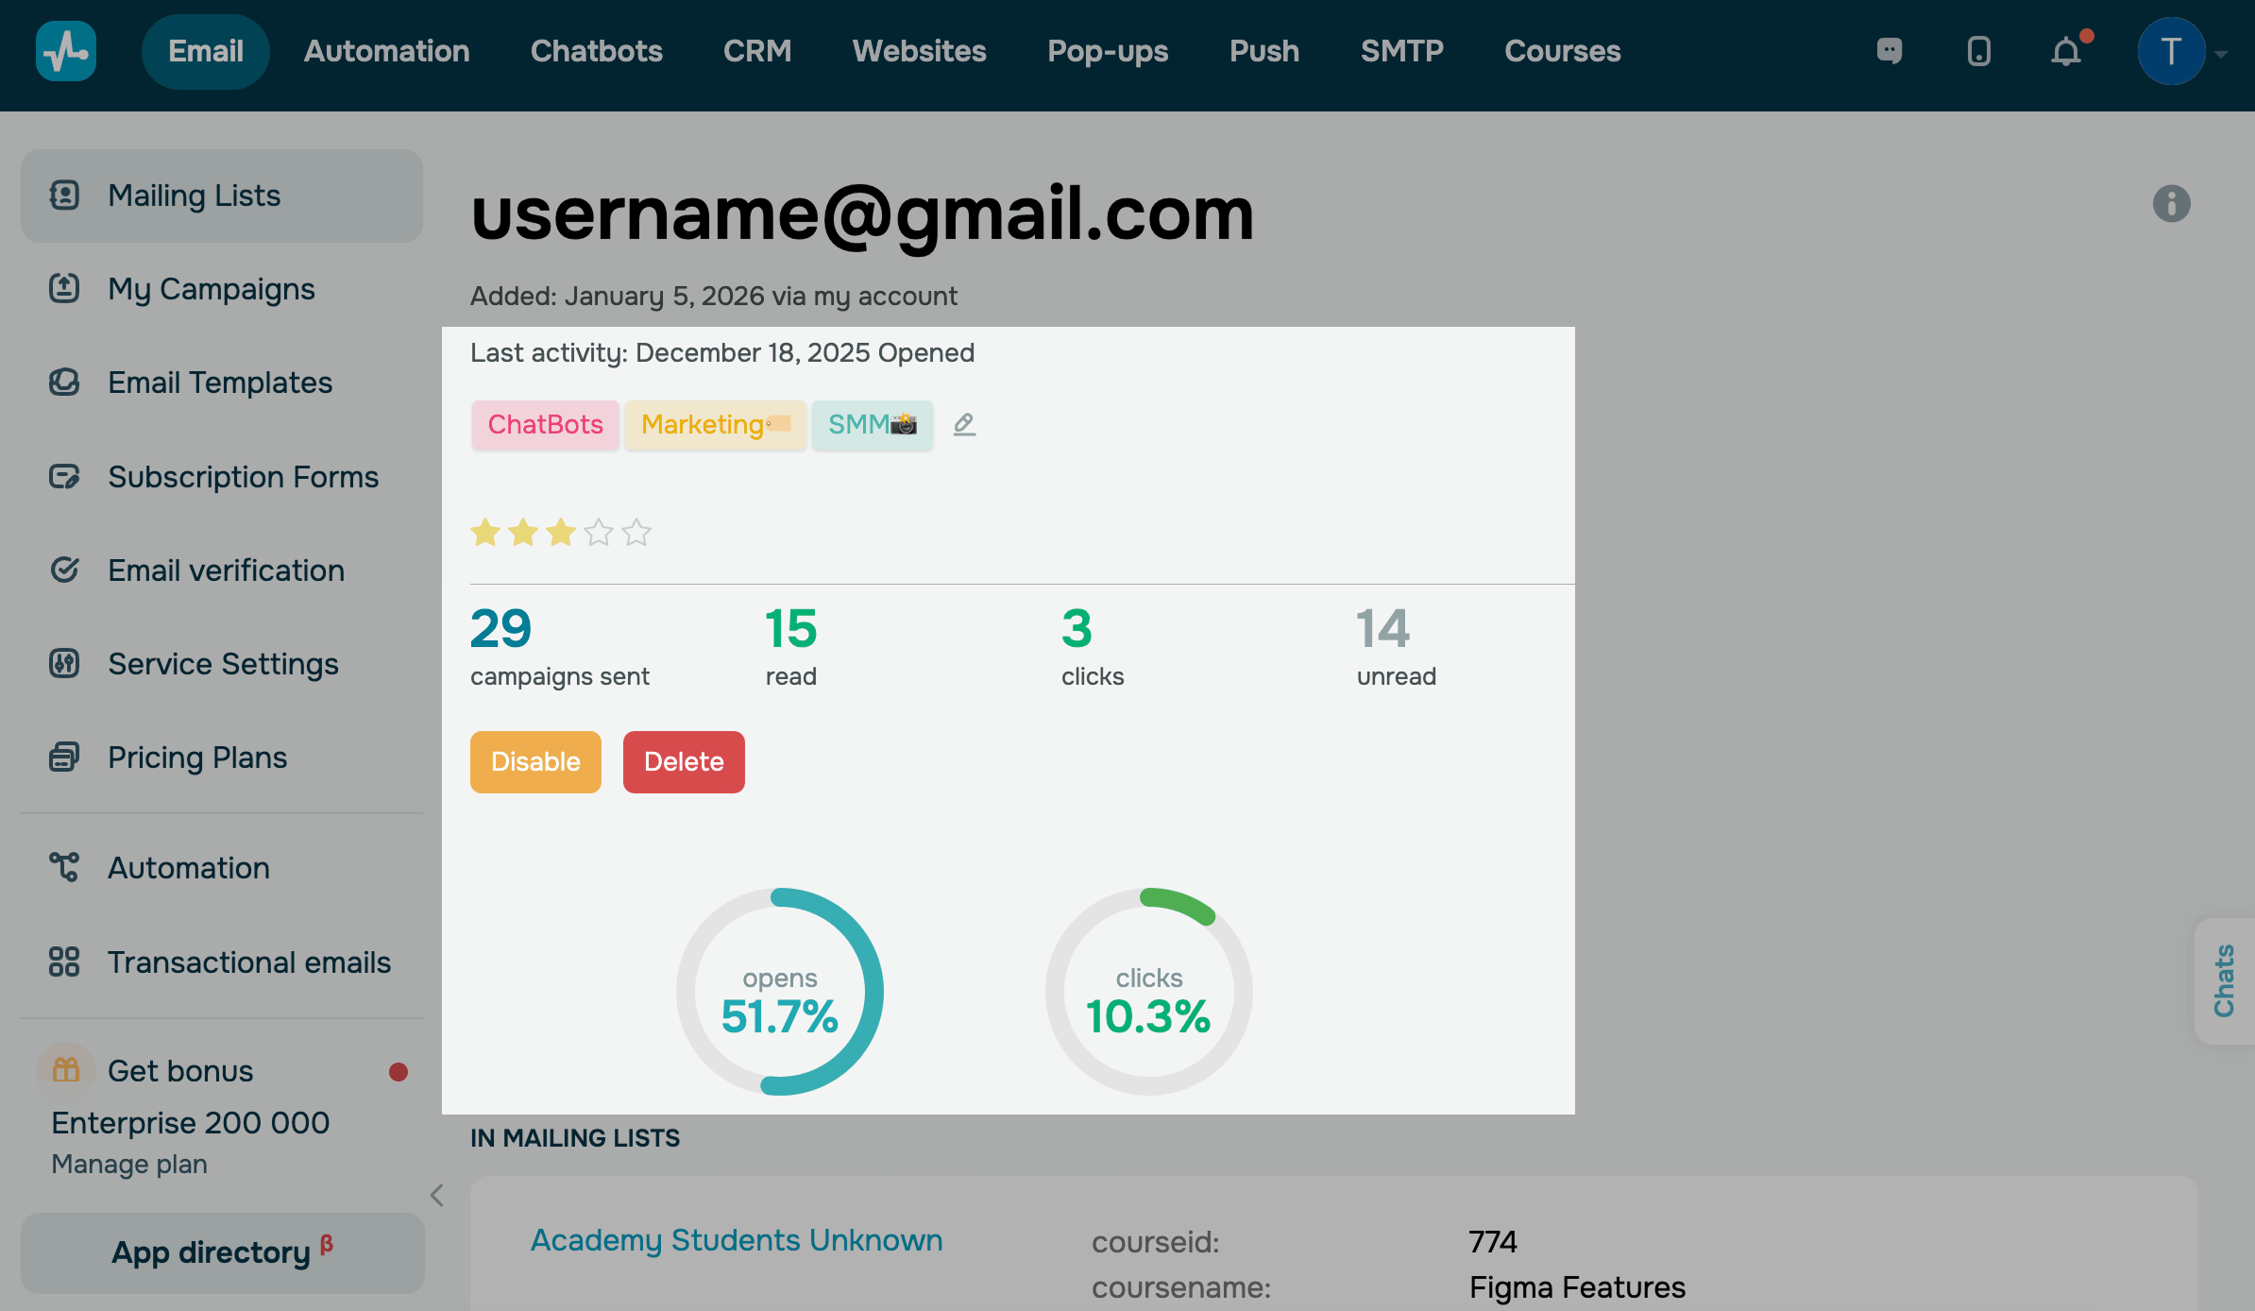Click the opens 51.7% progress ring
Image resolution: width=2255 pixels, height=1311 pixels.
click(780, 992)
